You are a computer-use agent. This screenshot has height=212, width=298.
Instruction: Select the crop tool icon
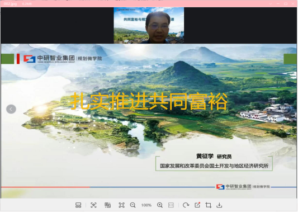(x=209, y=205)
